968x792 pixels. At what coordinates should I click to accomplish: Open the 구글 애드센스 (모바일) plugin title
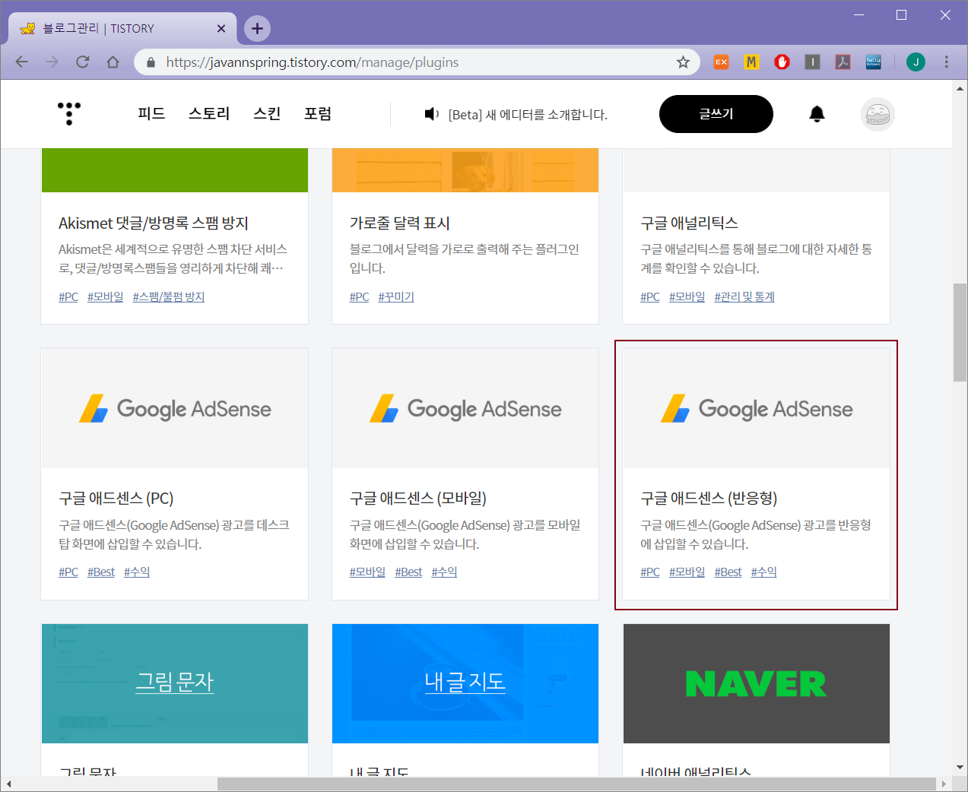point(417,499)
